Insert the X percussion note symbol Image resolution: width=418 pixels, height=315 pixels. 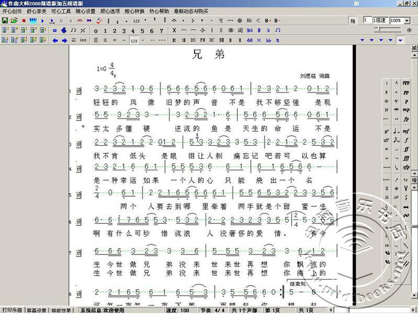(174, 30)
